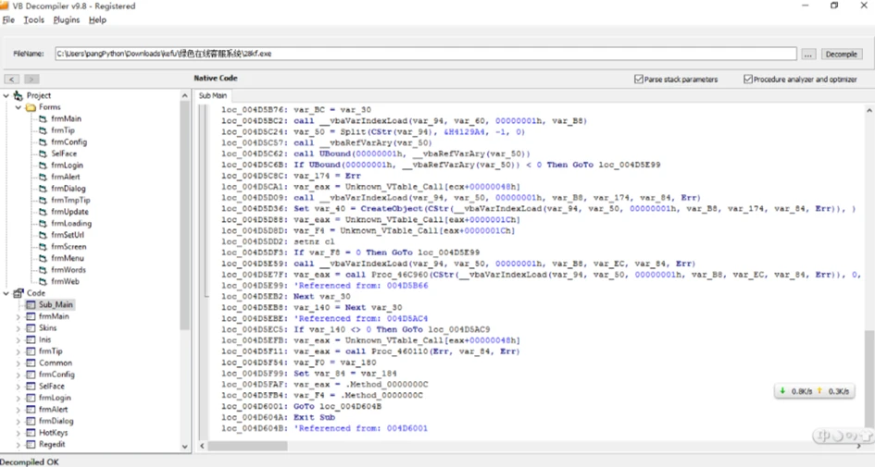Viewport: 875px width, 467px height.
Task: Click the back navigation arrow button
Action: (12, 80)
